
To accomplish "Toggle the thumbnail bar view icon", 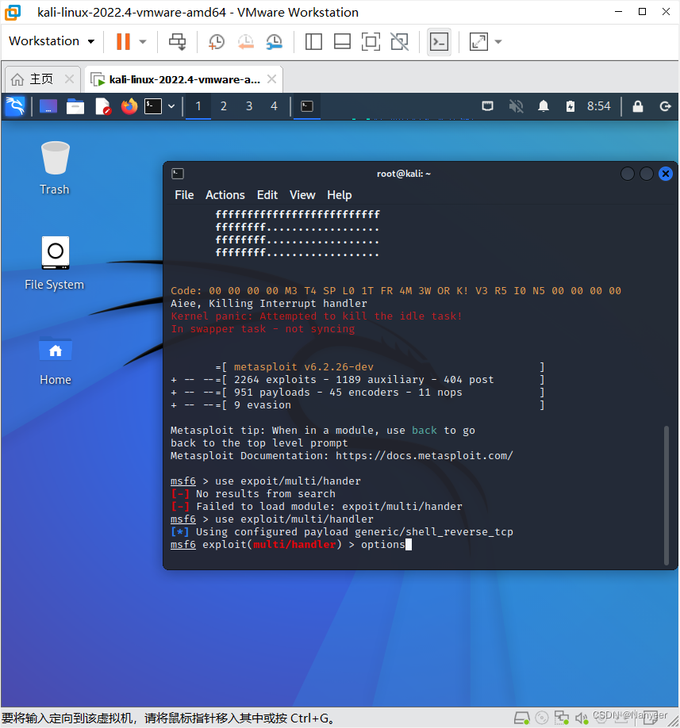I will tap(342, 42).
